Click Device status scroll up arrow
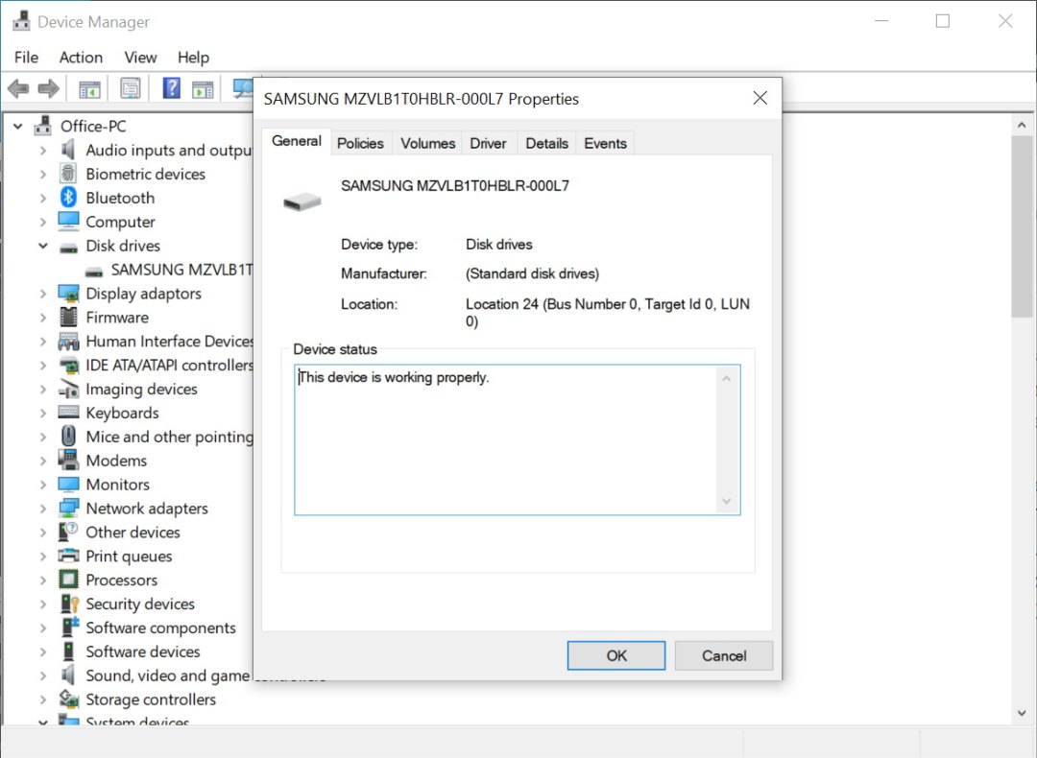 (726, 379)
